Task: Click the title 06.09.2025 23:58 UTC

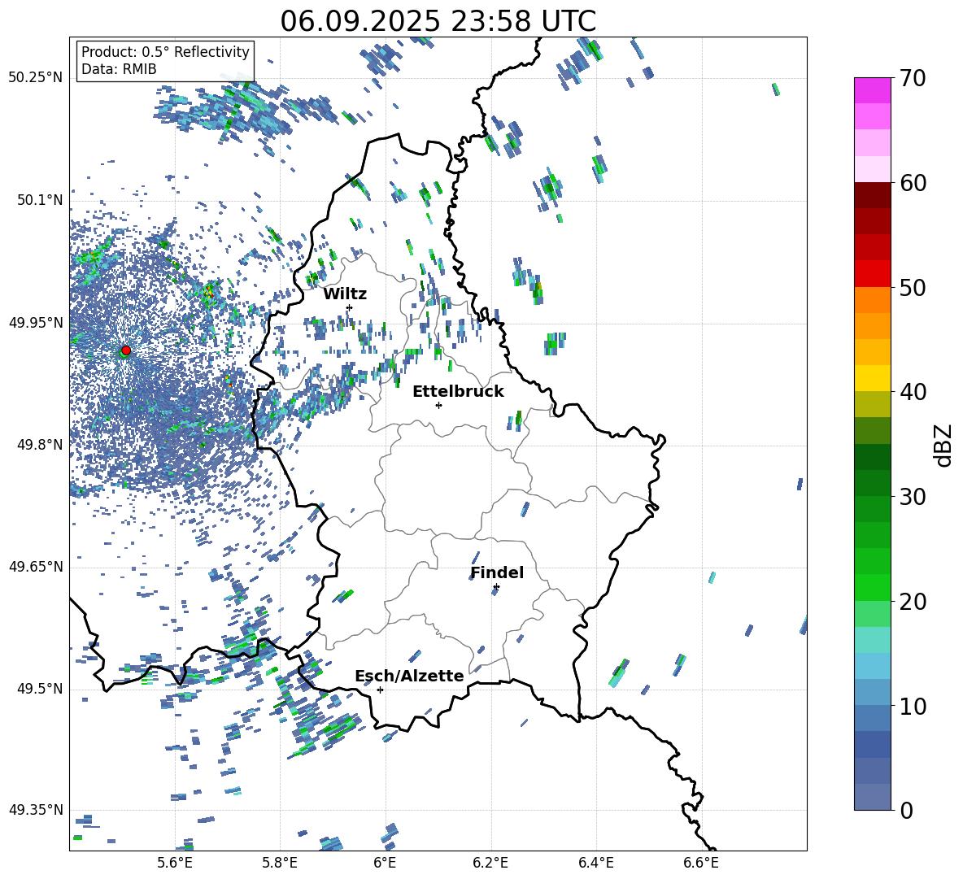Action: click(x=438, y=21)
